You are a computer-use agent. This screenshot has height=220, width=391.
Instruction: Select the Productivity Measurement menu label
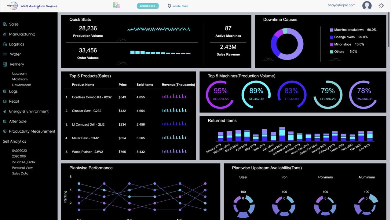[32, 131]
